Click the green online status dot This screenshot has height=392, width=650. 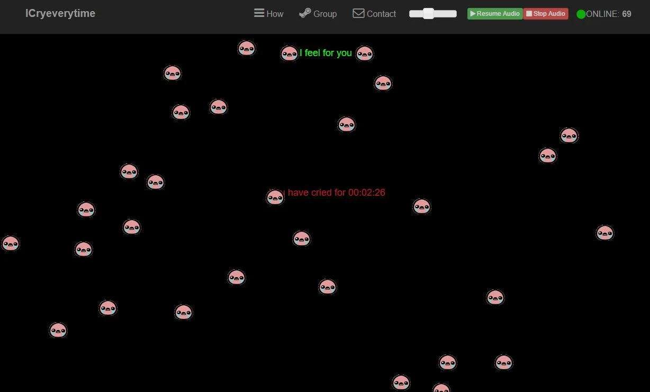point(581,14)
